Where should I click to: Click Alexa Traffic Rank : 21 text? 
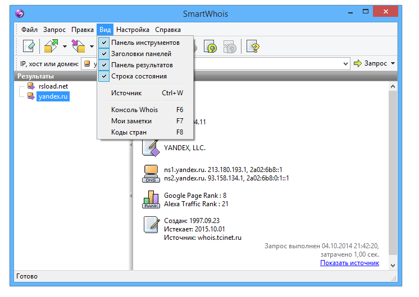[x=196, y=204]
